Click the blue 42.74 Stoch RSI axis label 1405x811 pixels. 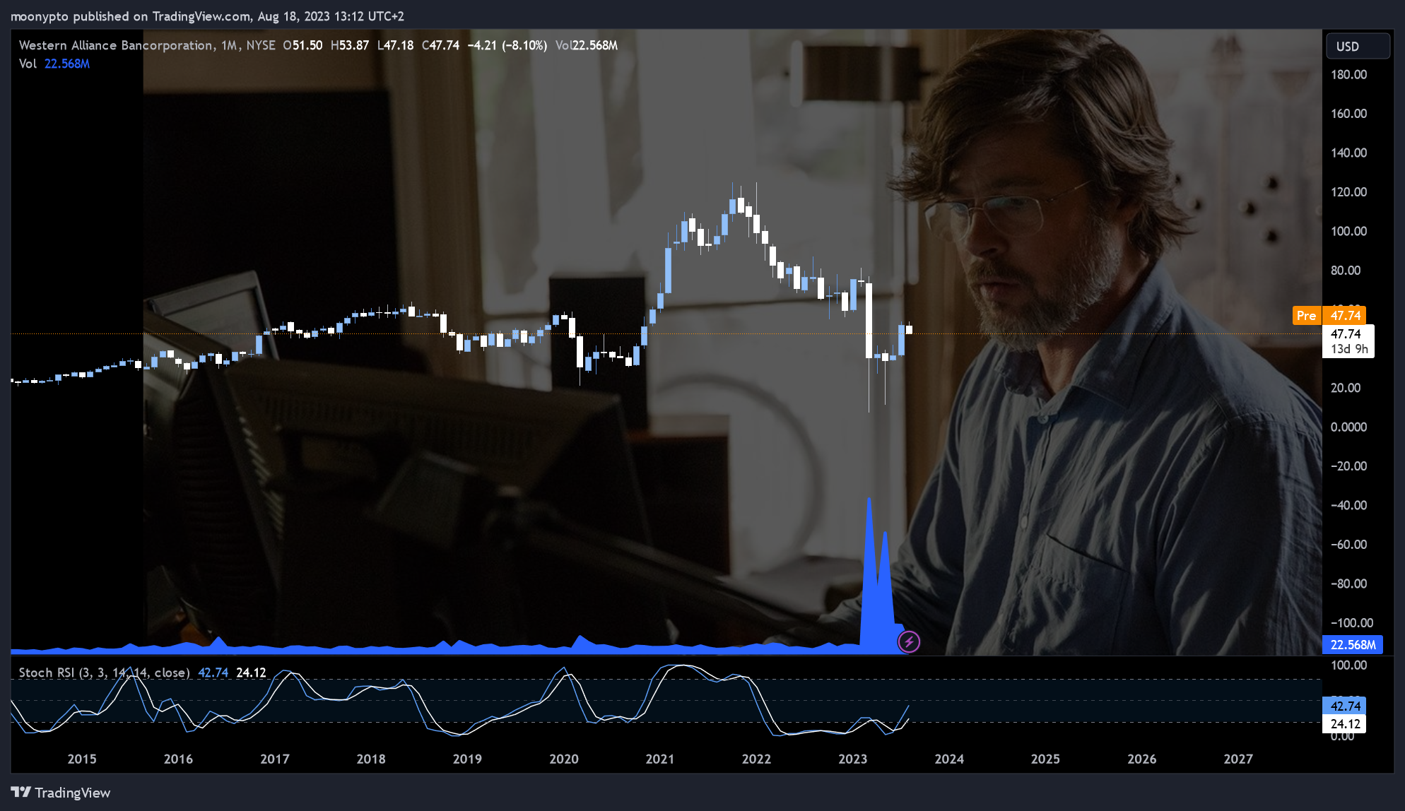point(1345,706)
